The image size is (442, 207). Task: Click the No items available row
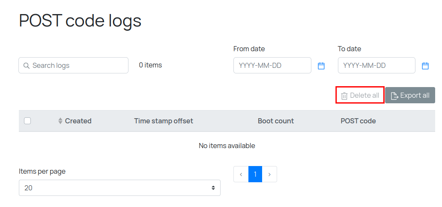click(x=227, y=146)
